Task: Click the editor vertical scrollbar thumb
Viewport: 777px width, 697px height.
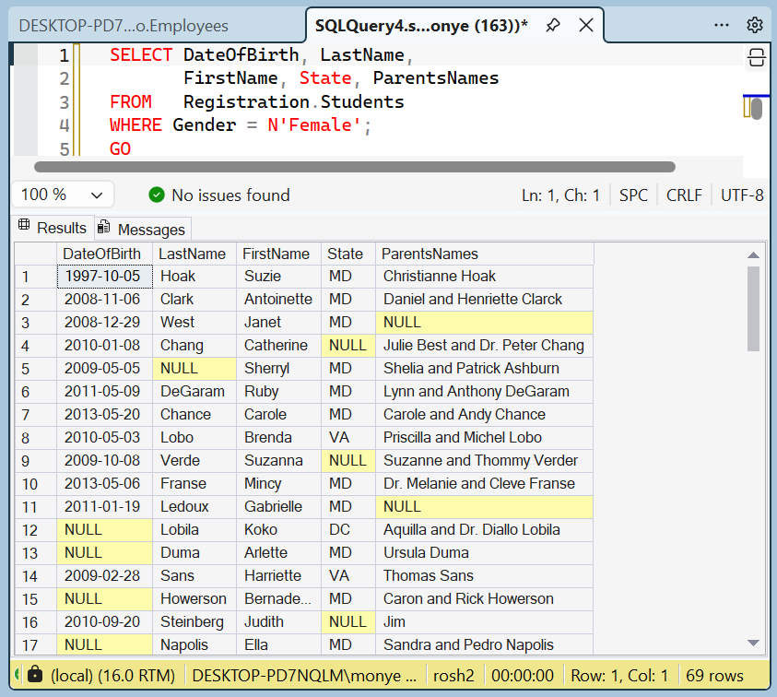Action: tap(757, 109)
